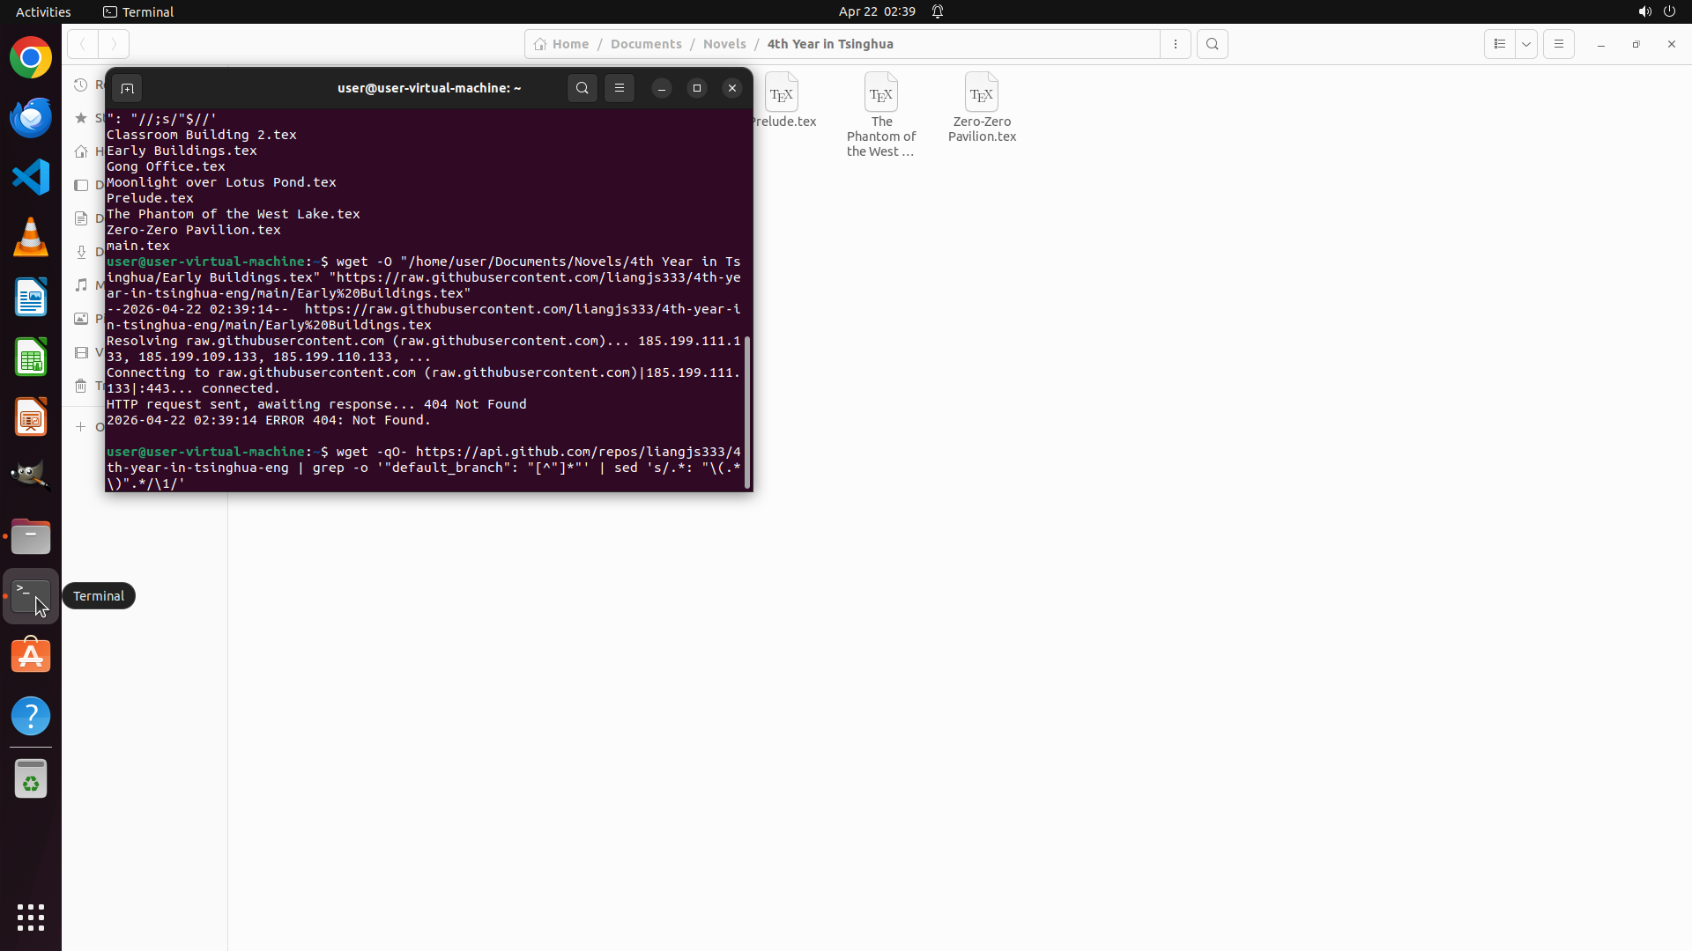Click the terminal search icon
This screenshot has width=1692, height=951.
[x=582, y=88]
